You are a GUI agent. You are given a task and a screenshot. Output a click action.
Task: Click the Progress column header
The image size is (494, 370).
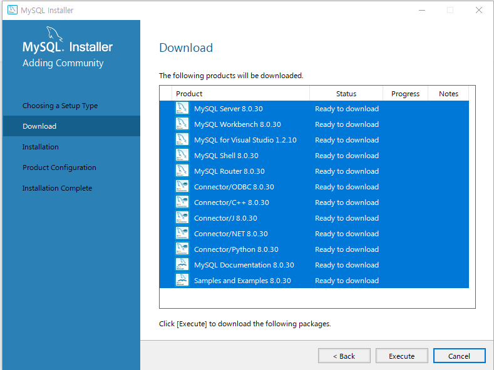[x=406, y=94]
